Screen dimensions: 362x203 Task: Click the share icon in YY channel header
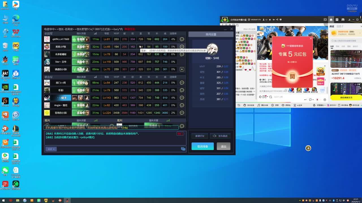[277, 20]
